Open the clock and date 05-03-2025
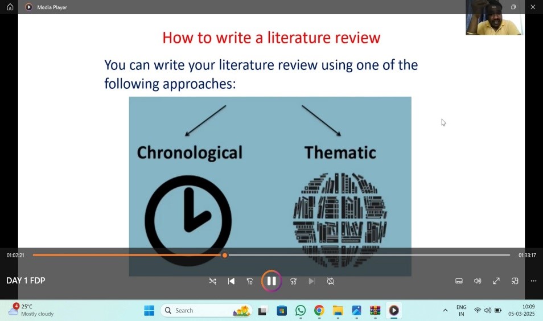The image size is (543, 321). pyautogui.click(x=521, y=310)
